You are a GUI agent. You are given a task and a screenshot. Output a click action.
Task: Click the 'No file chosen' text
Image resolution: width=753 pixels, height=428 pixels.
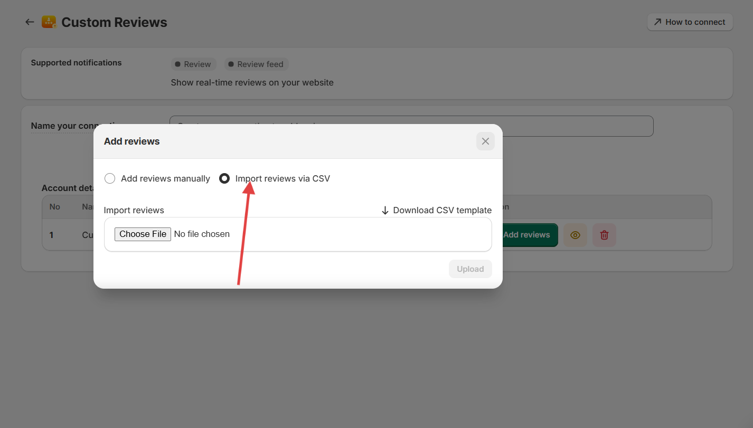point(202,234)
